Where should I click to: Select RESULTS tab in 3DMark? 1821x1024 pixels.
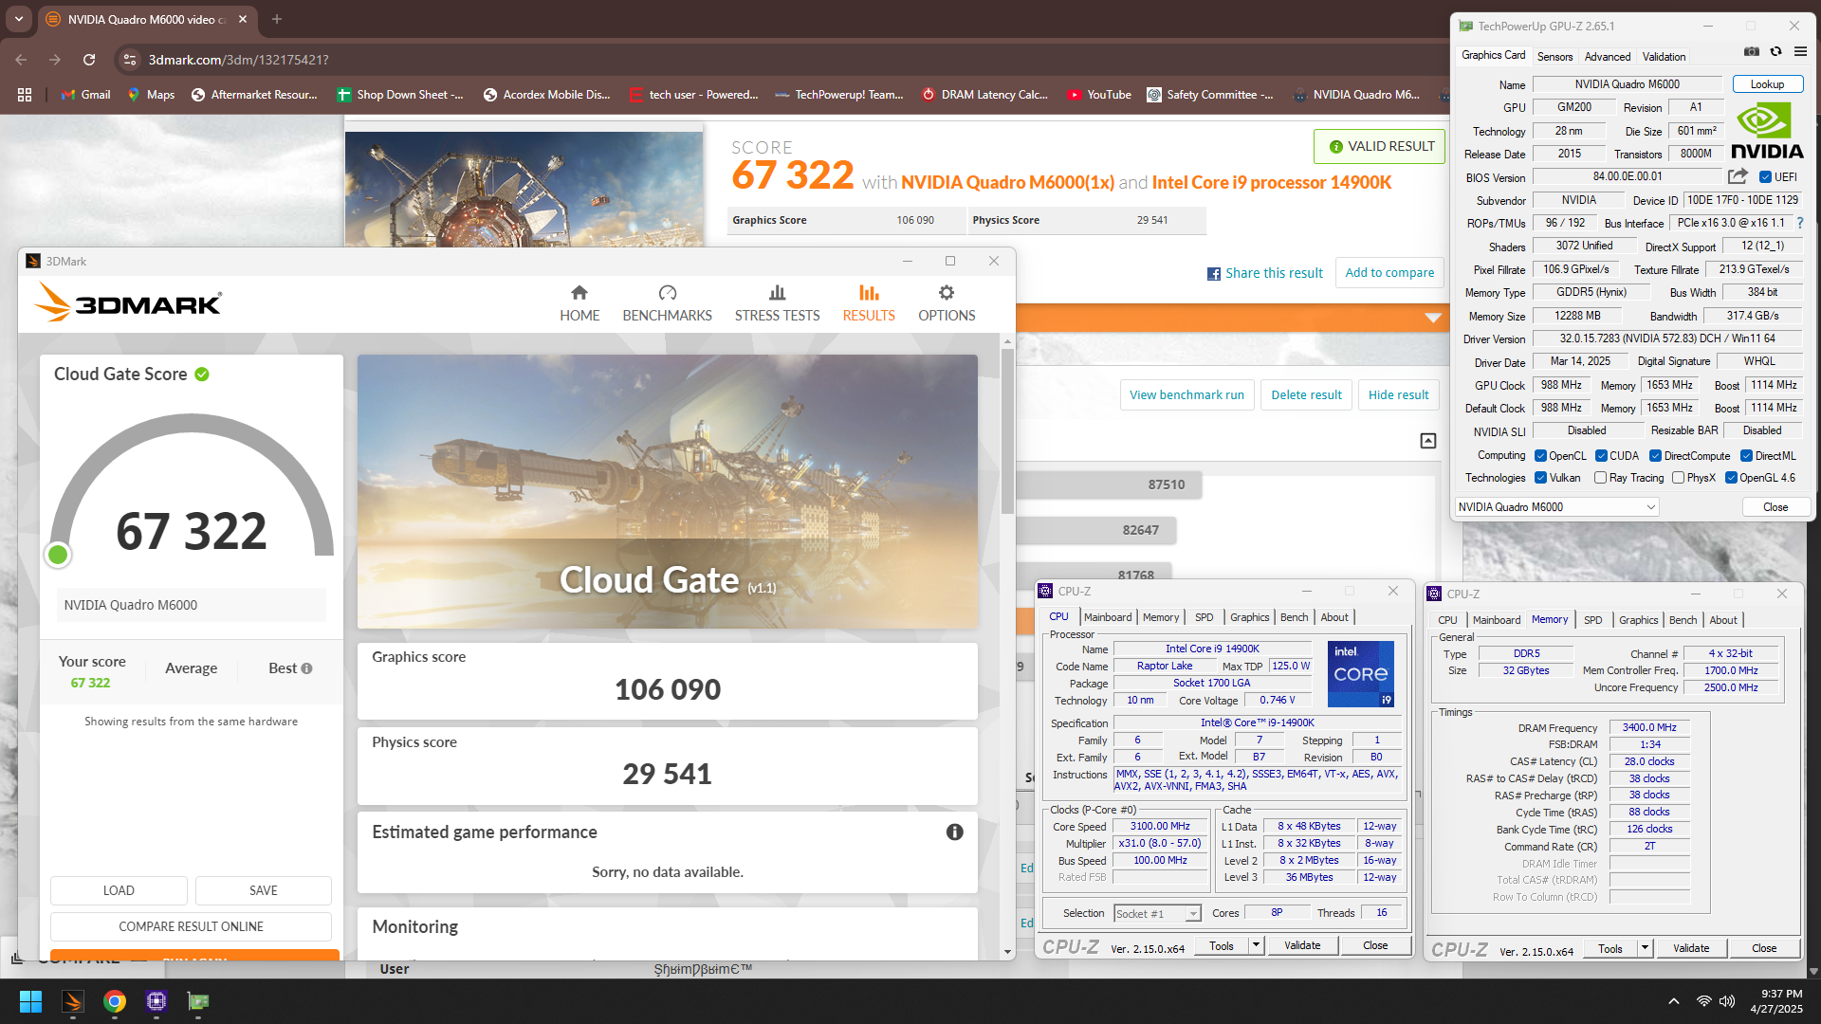[869, 303]
